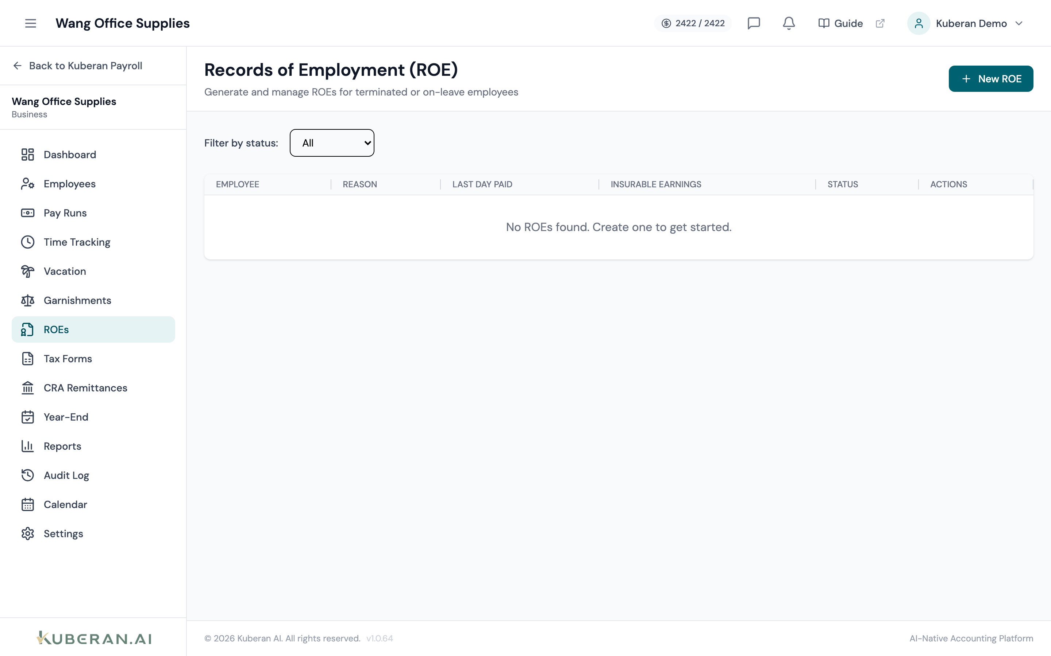Click Wang Office Supplies Business sidebar entry
The height and width of the screenshot is (656, 1051).
tap(64, 107)
